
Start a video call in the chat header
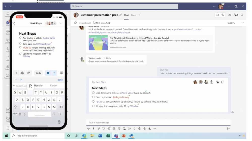[217, 15]
